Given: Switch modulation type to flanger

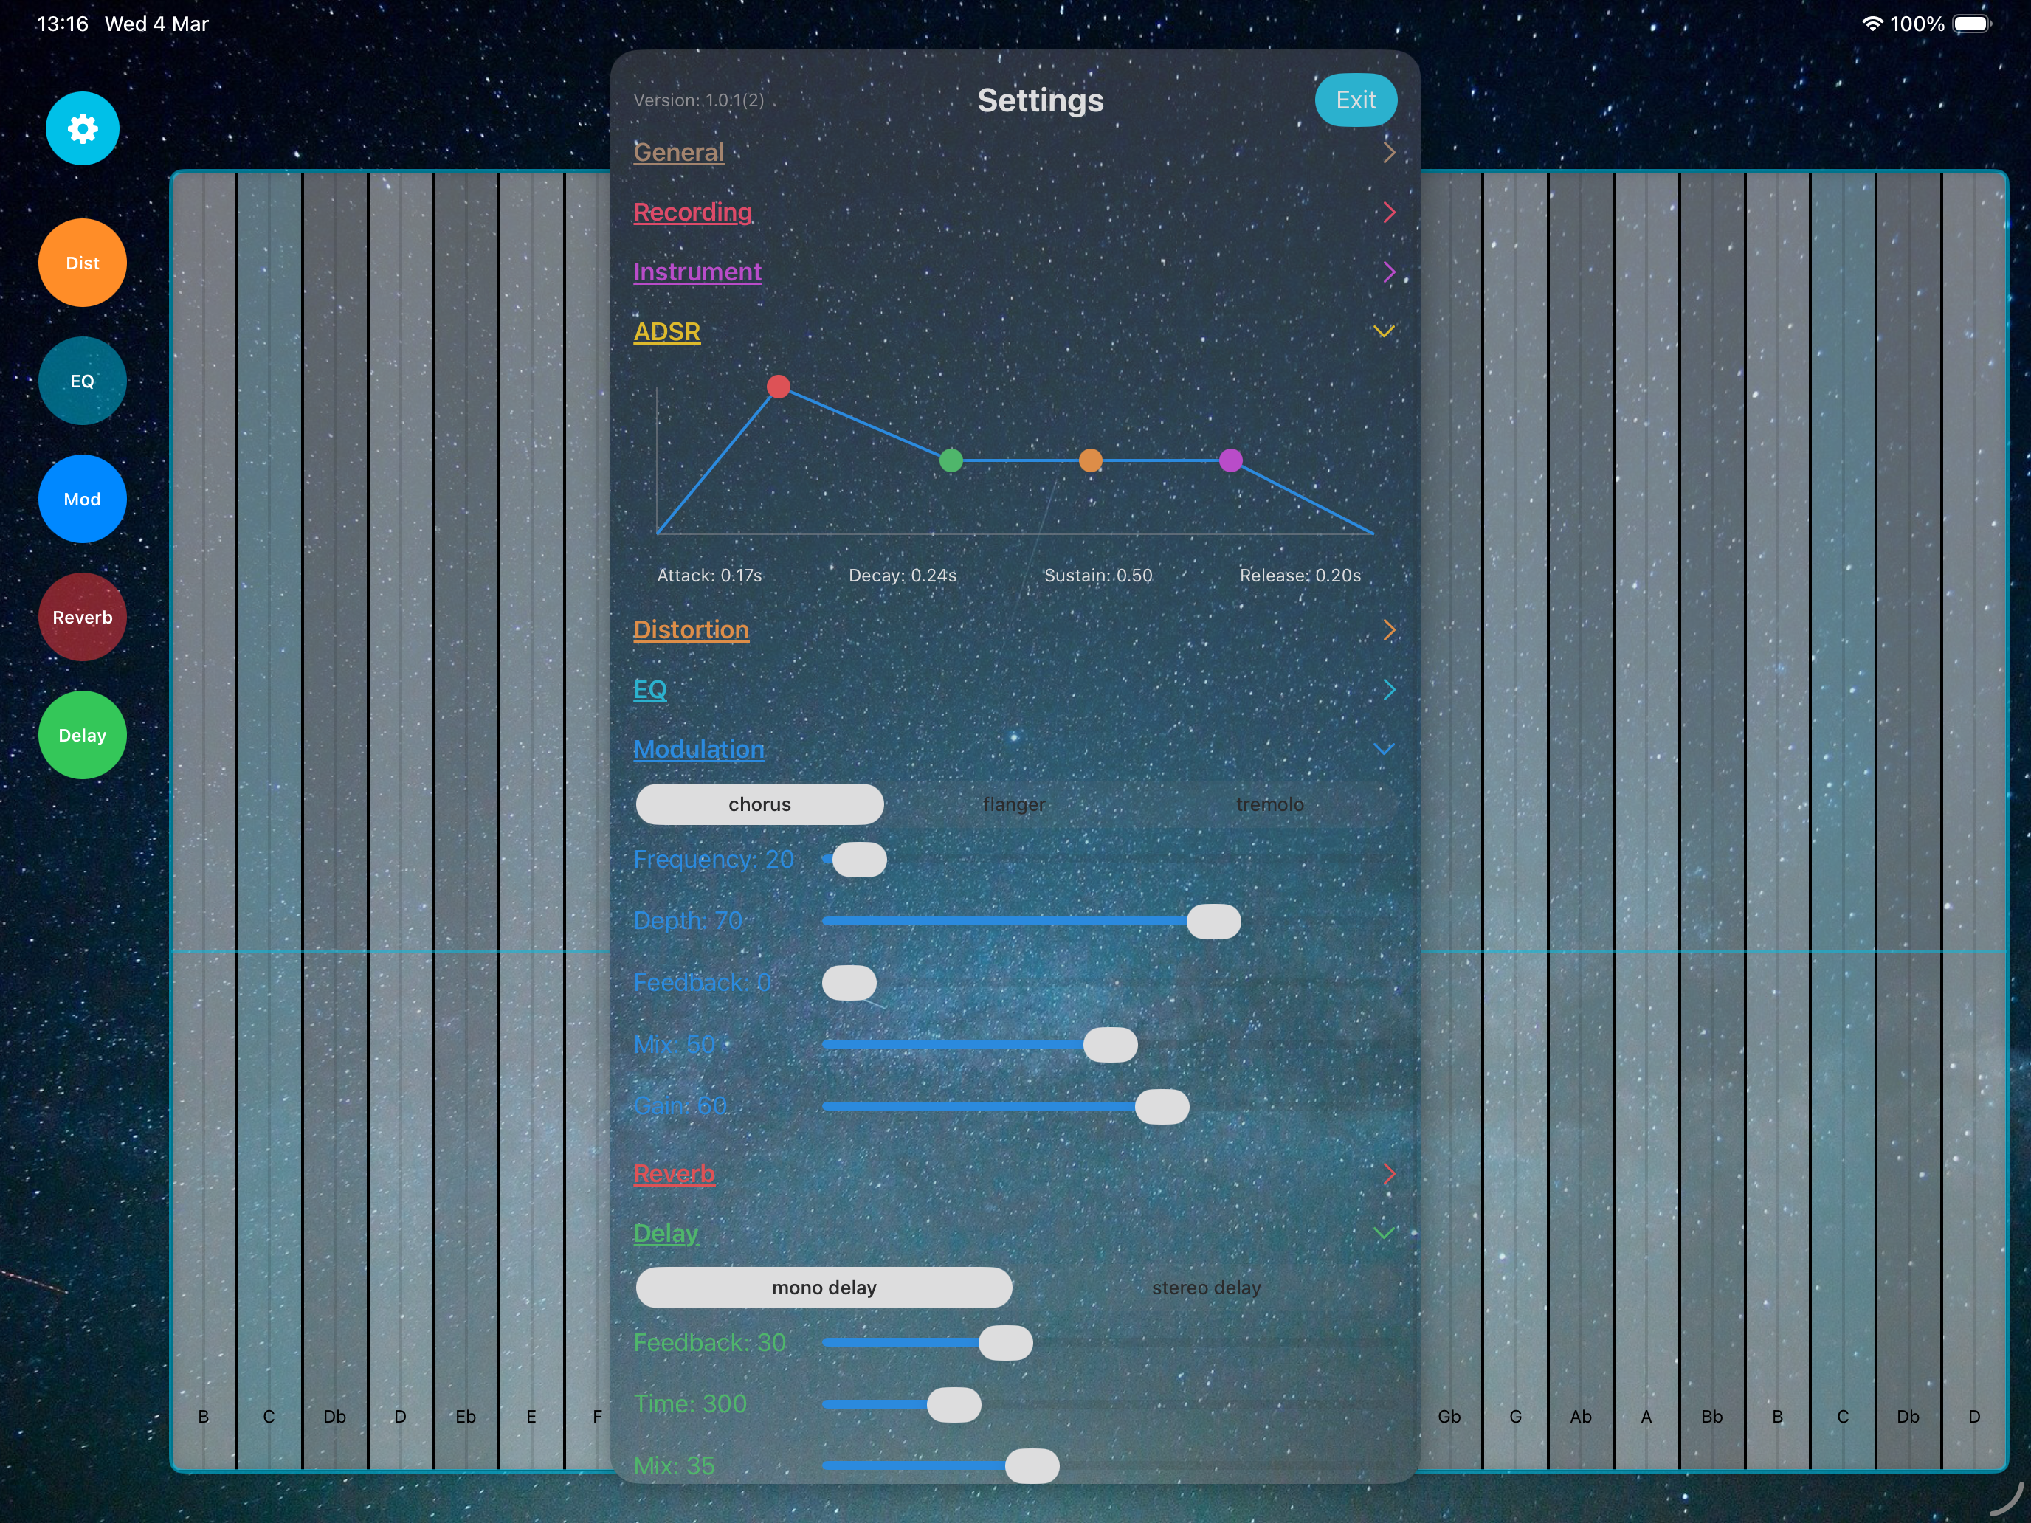Looking at the screenshot, I should tap(1014, 804).
